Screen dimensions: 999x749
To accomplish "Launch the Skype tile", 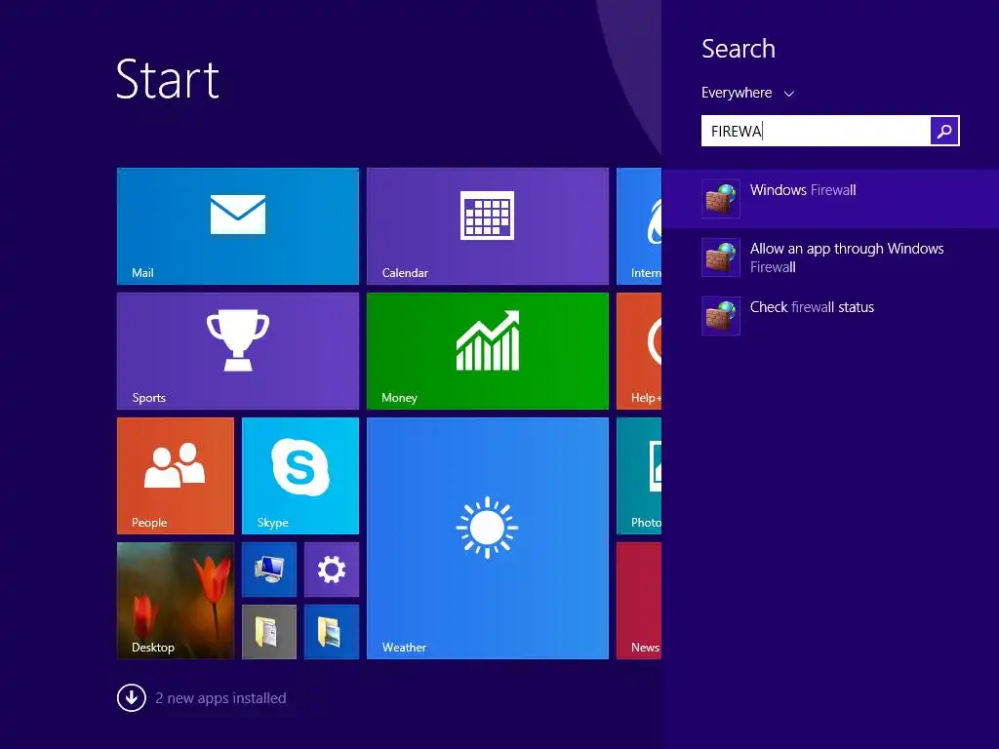I will 300,476.
